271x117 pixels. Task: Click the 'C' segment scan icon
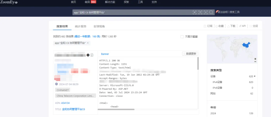pos(206,12)
